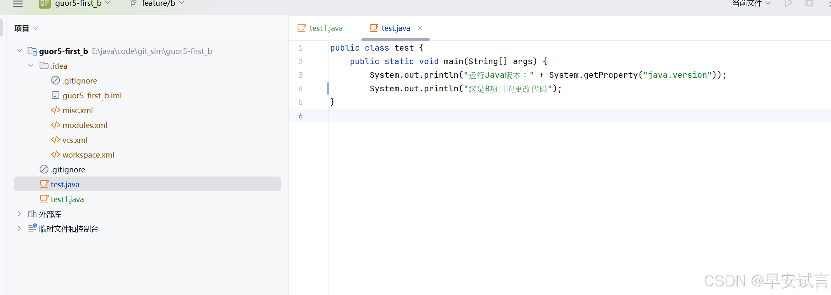Click on empty line 6 in editor

click(580, 116)
